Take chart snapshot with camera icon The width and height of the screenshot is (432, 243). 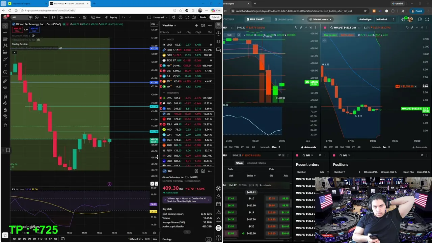(x=194, y=17)
